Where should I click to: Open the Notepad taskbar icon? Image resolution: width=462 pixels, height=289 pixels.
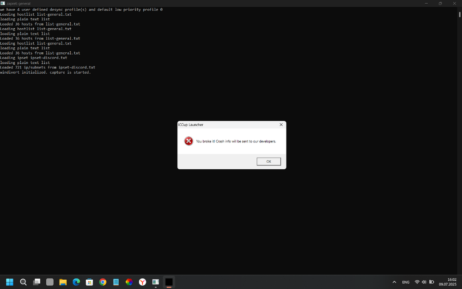click(x=116, y=282)
